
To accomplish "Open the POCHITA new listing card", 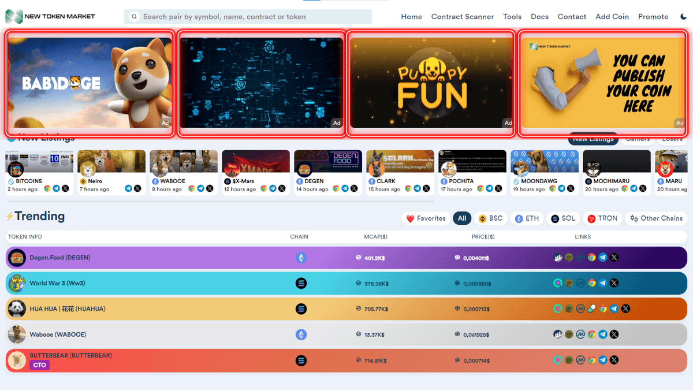I will (x=472, y=172).
